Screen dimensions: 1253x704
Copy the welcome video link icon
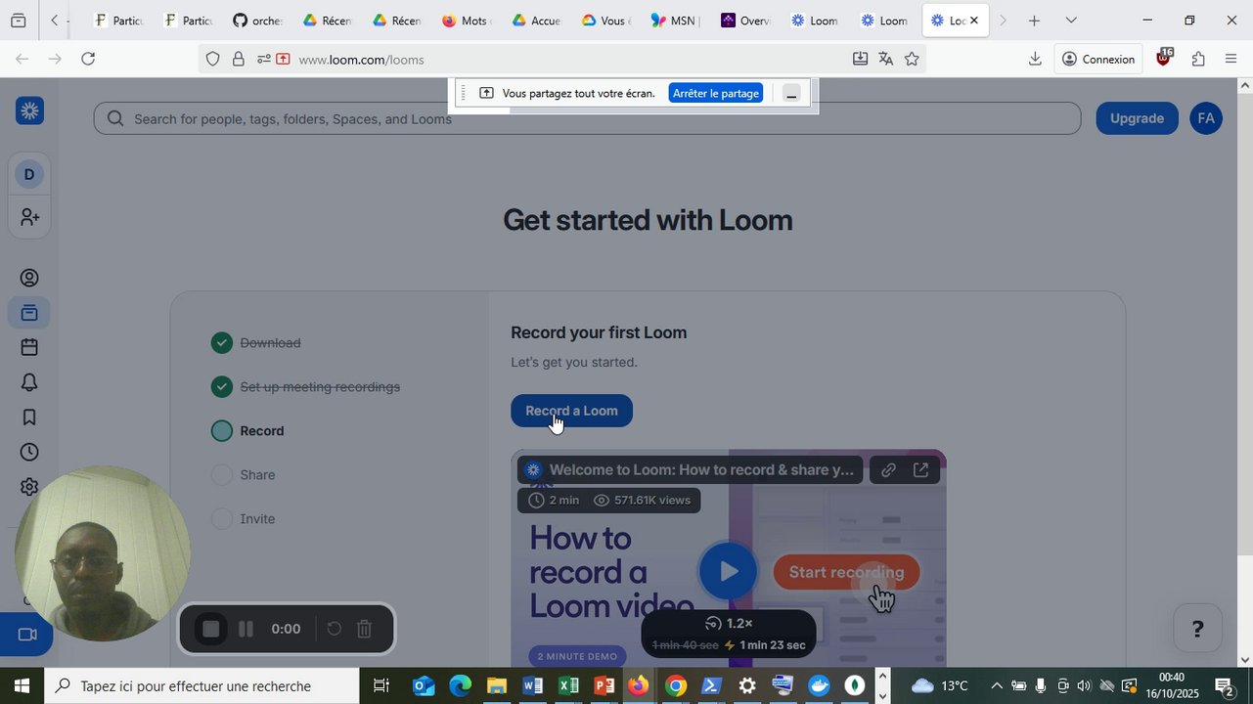coord(888,470)
